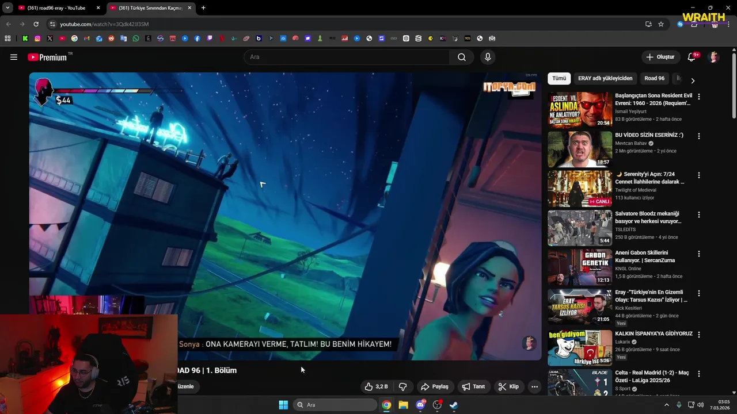The width and height of the screenshot is (737, 414).
Task: Open the X (Twitter) bookmark
Action: pos(50,39)
